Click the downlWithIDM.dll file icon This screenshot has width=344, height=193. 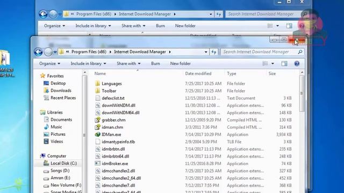tap(98, 105)
